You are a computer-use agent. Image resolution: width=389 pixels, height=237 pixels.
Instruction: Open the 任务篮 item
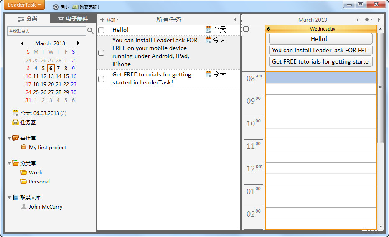(28, 122)
